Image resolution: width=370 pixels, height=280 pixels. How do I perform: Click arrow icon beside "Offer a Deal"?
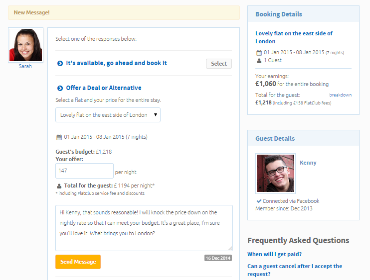pyautogui.click(x=60, y=88)
